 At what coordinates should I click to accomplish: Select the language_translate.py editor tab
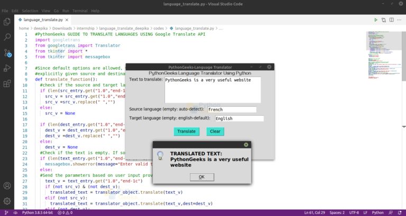[42, 20]
